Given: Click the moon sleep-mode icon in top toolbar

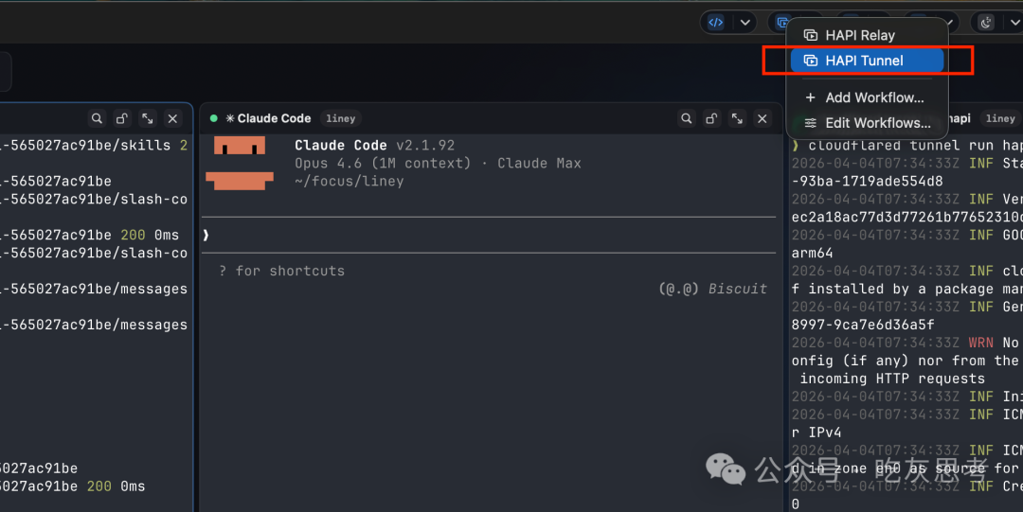Looking at the screenshot, I should [x=985, y=23].
